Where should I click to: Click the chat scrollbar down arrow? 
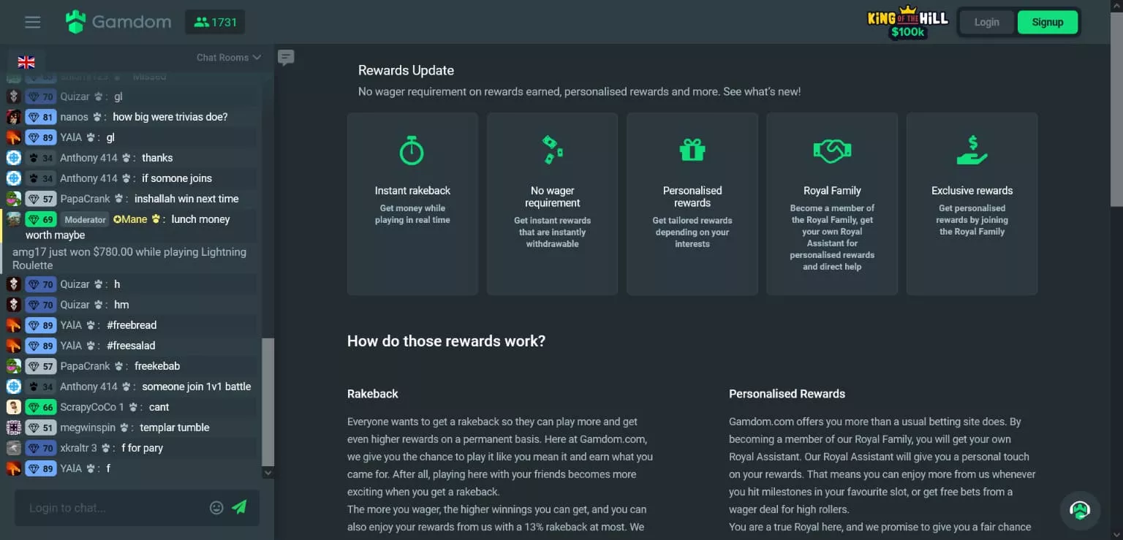coord(268,473)
